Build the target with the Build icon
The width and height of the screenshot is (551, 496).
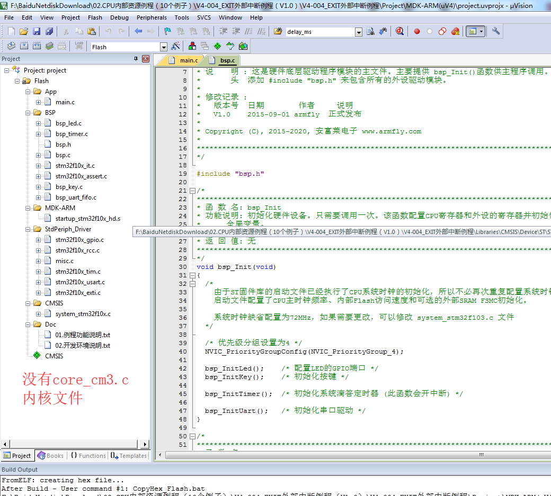coord(24,46)
